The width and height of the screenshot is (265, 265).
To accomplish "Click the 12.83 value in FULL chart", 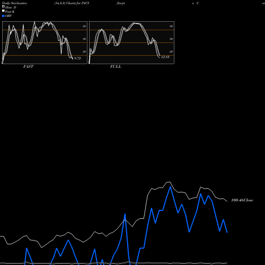I will pyautogui.click(x=165, y=57).
